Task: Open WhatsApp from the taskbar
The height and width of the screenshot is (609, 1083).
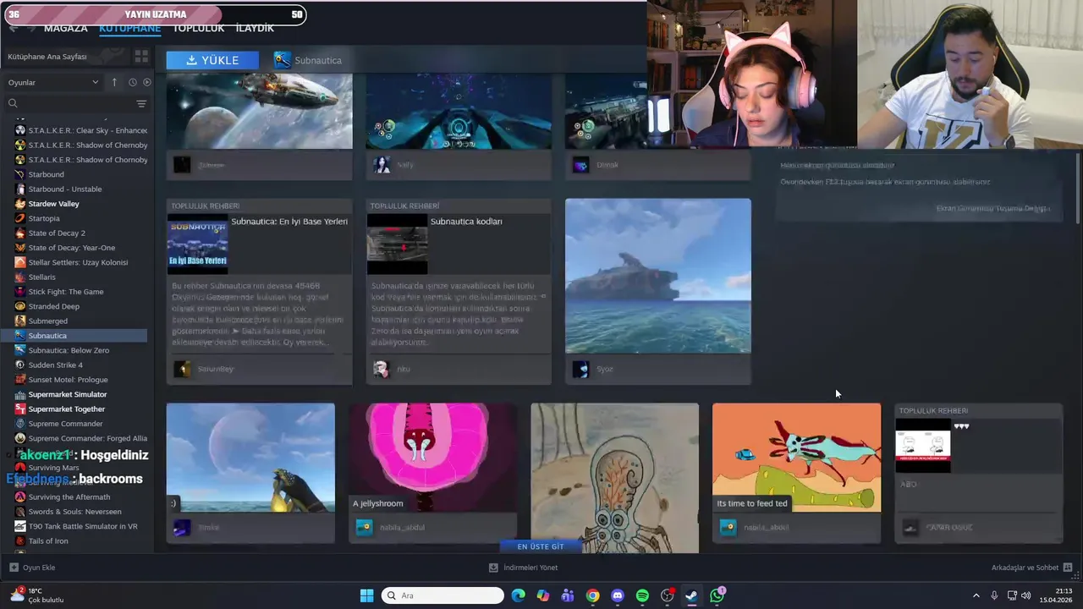Action: tap(717, 595)
